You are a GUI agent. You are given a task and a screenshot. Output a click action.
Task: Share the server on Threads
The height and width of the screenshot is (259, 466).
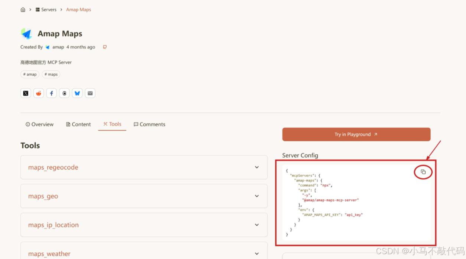pyautogui.click(x=64, y=93)
